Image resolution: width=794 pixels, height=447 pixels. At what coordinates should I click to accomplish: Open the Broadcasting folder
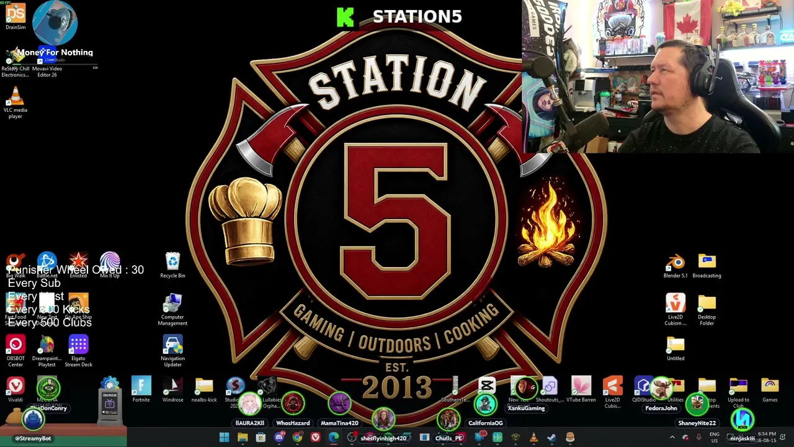click(x=707, y=265)
